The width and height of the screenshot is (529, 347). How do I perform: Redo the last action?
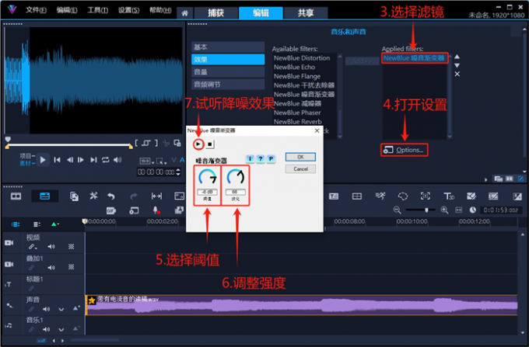(134, 196)
